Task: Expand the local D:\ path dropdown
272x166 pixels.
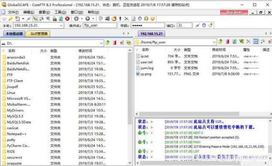Action: (101, 43)
